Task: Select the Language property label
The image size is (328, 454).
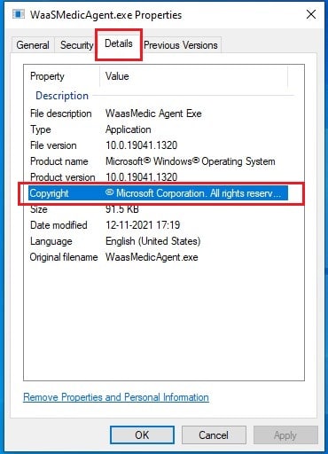Action: [x=51, y=241]
